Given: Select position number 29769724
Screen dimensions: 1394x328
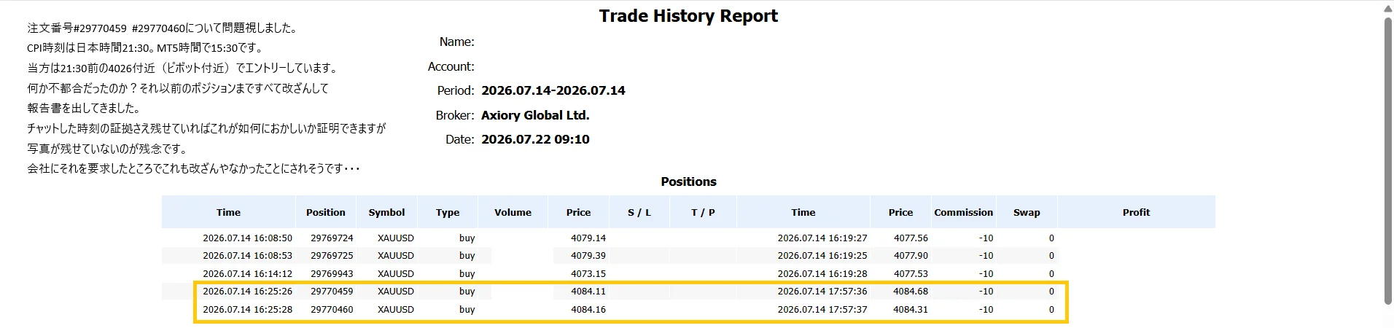Looking at the screenshot, I should (332, 238).
